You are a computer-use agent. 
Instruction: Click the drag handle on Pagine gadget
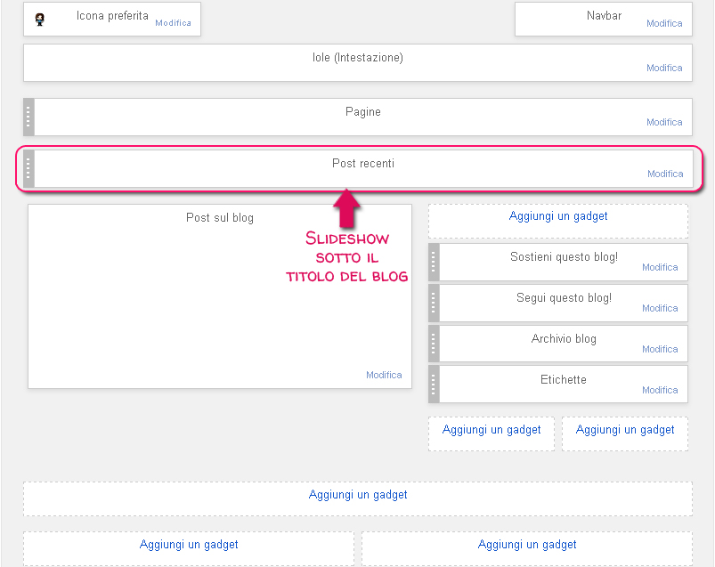coord(28,117)
